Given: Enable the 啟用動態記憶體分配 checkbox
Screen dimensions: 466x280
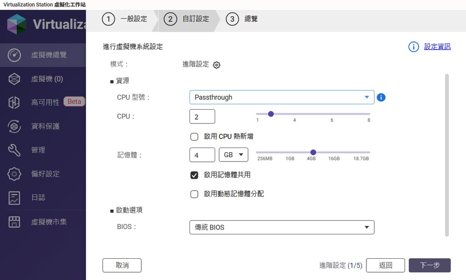Looking at the screenshot, I should (194, 194).
